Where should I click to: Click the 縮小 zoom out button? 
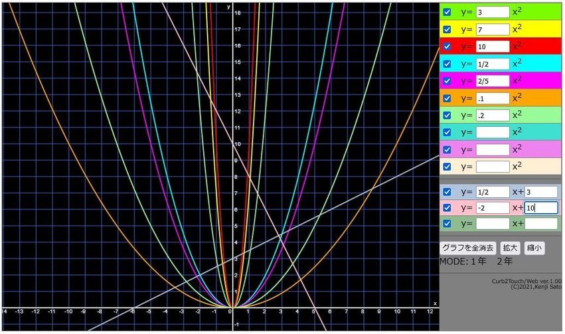click(x=534, y=248)
